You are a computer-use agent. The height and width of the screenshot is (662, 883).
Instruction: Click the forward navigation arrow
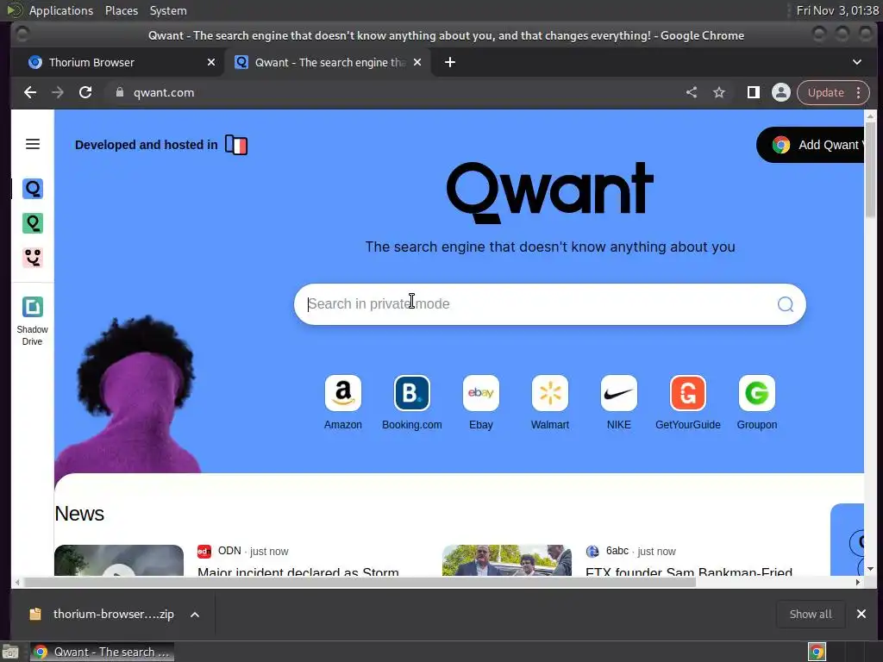click(58, 92)
